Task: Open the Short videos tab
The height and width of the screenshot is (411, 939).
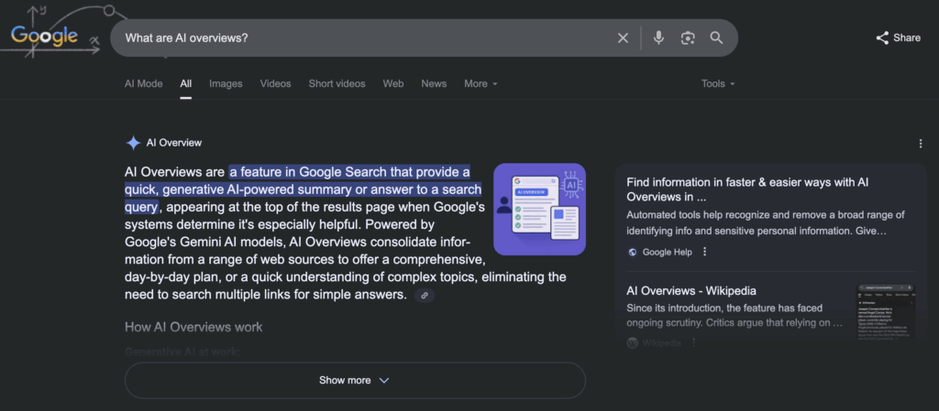Action: [337, 83]
